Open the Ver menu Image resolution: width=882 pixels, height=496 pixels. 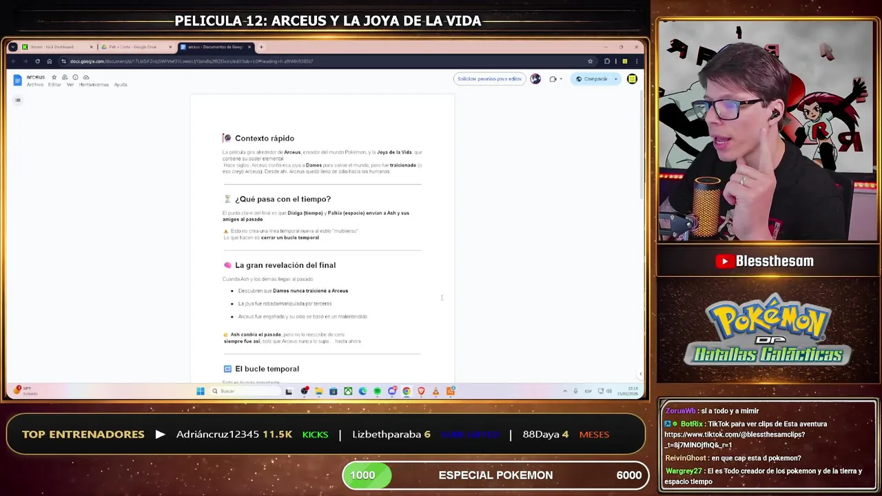[70, 85]
